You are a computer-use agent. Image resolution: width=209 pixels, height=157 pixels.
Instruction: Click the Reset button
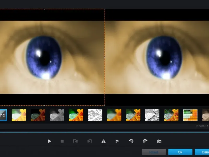[x=154, y=152]
